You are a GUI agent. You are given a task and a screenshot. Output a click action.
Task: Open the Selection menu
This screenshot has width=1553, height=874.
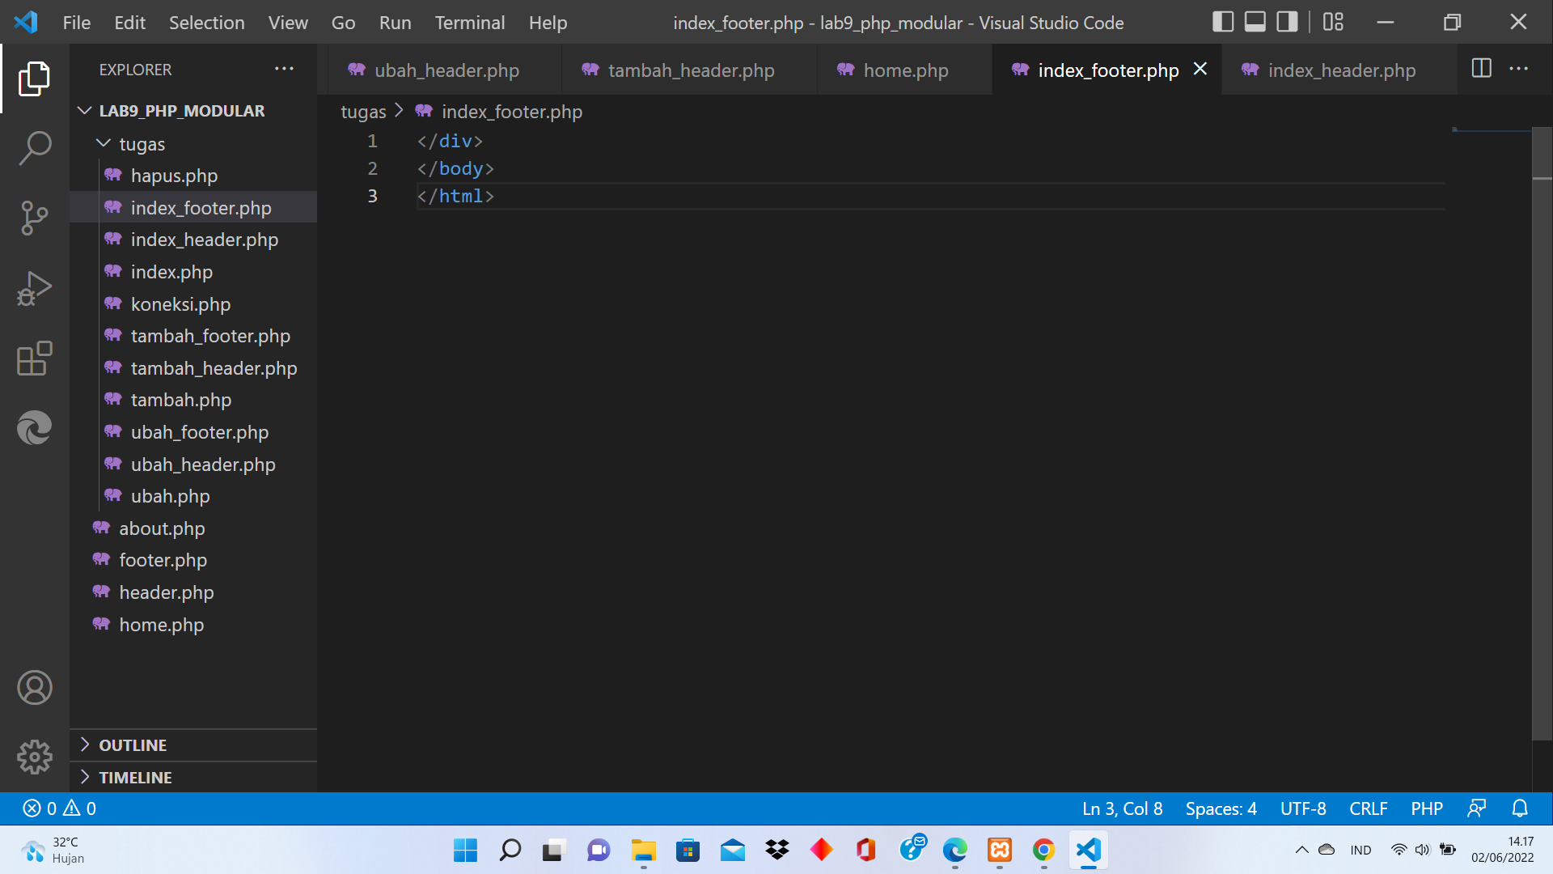206,23
